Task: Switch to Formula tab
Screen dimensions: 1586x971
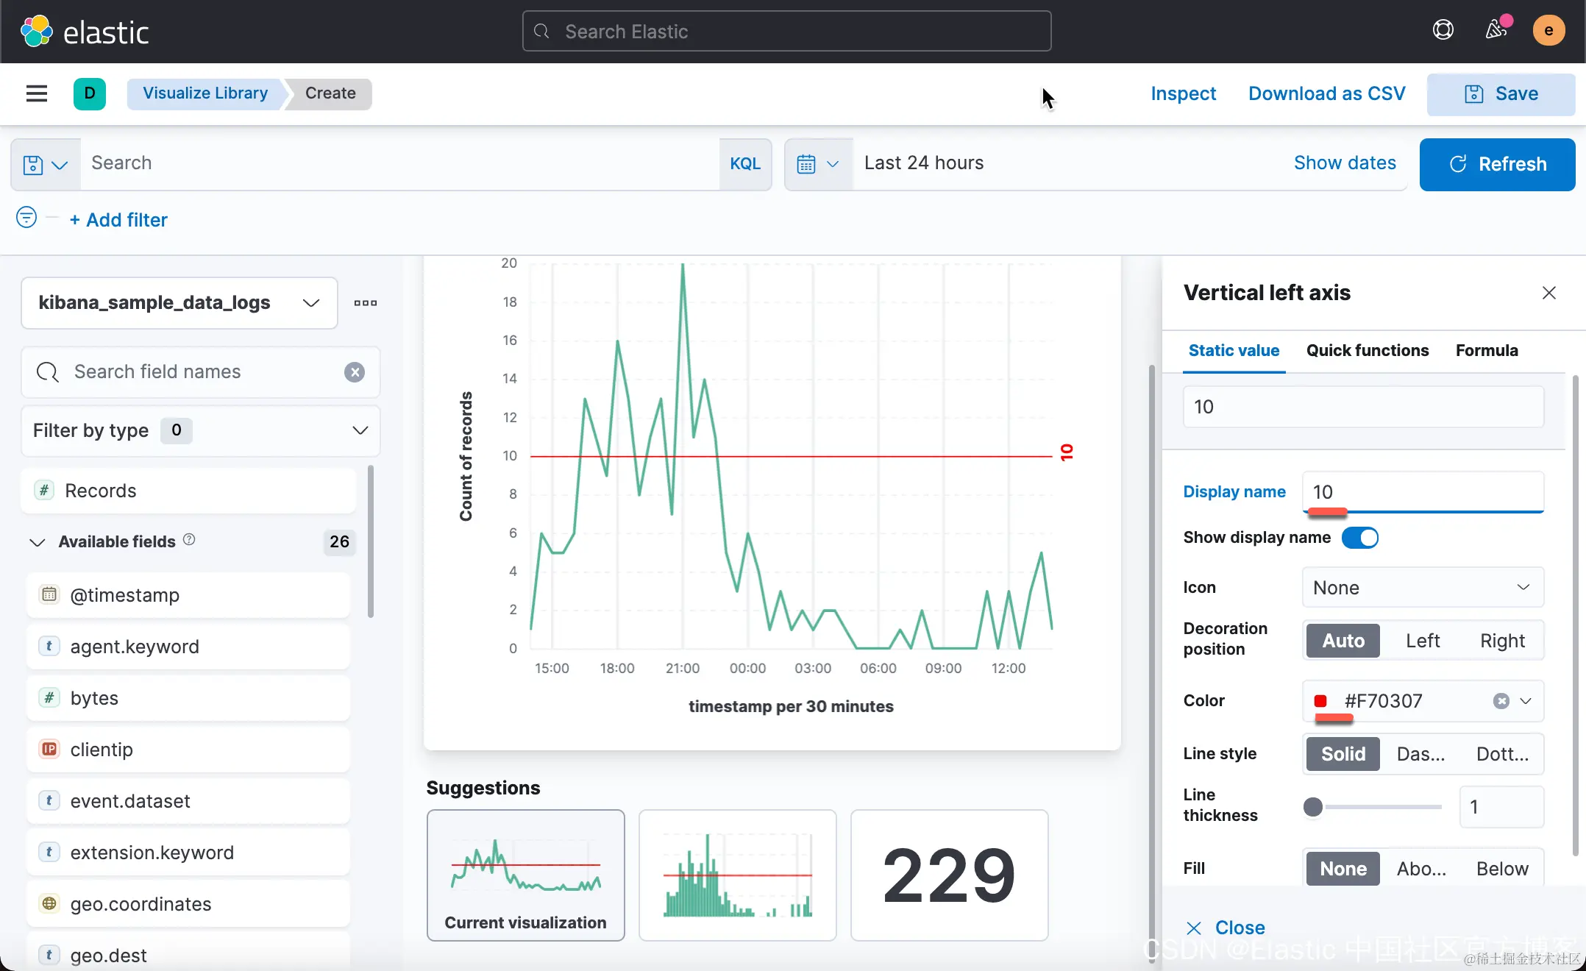Action: click(1486, 351)
